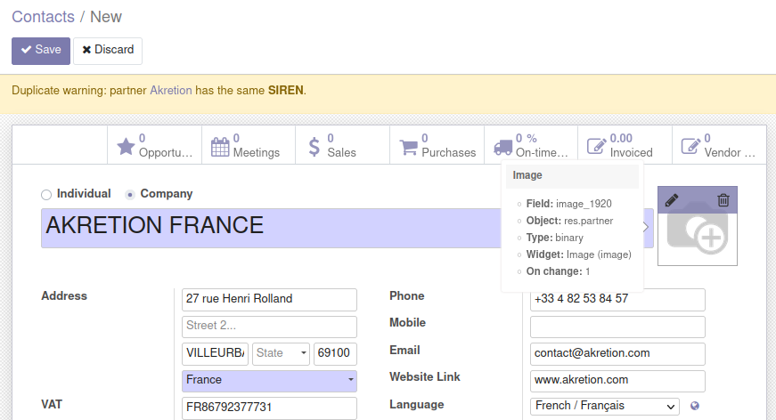Open the Vendor bills stat button
The height and width of the screenshot is (420, 776).
pos(719,145)
